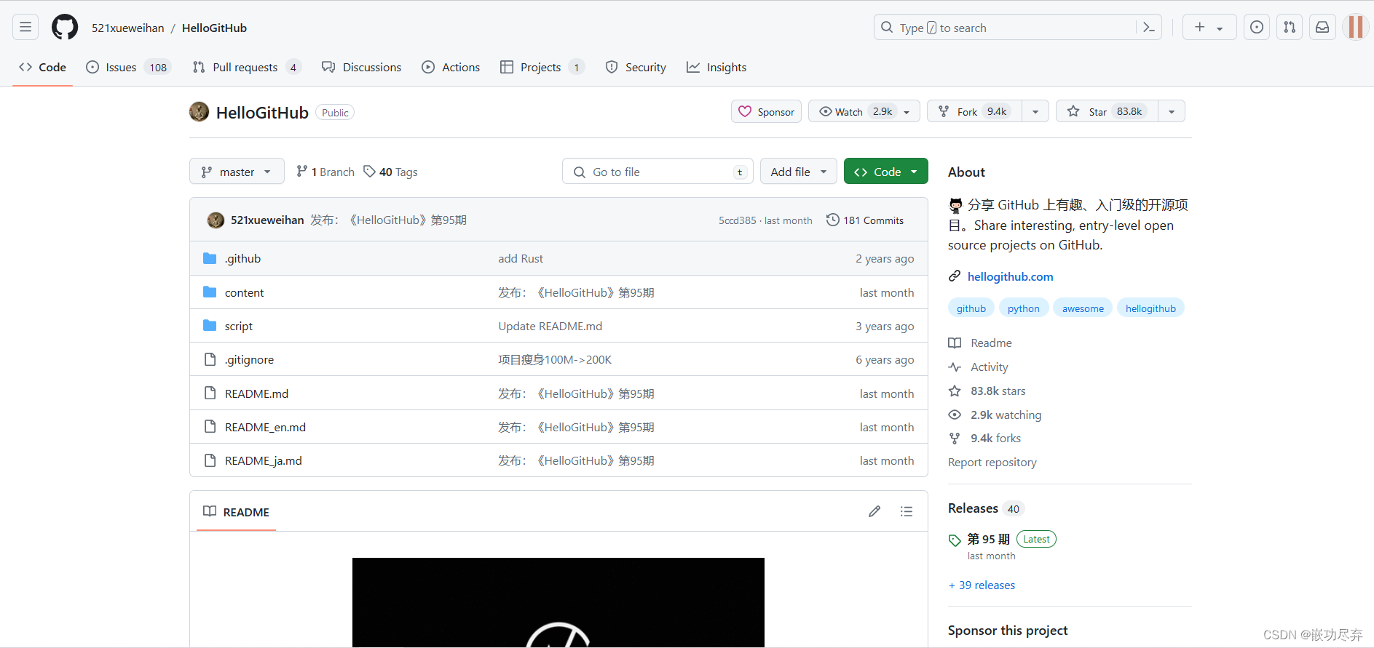Open latest commit message 发布:《HelloGitHub》第95期
Image resolution: width=1374 pixels, height=648 pixels.
point(388,220)
